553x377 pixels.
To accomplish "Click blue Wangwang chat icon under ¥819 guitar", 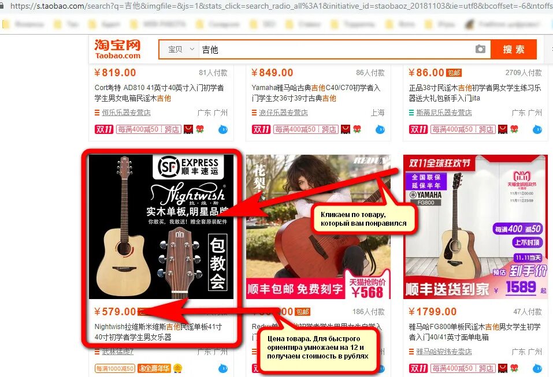I will tap(223, 129).
